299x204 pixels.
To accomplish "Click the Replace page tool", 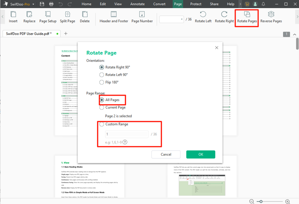I will (29, 17).
